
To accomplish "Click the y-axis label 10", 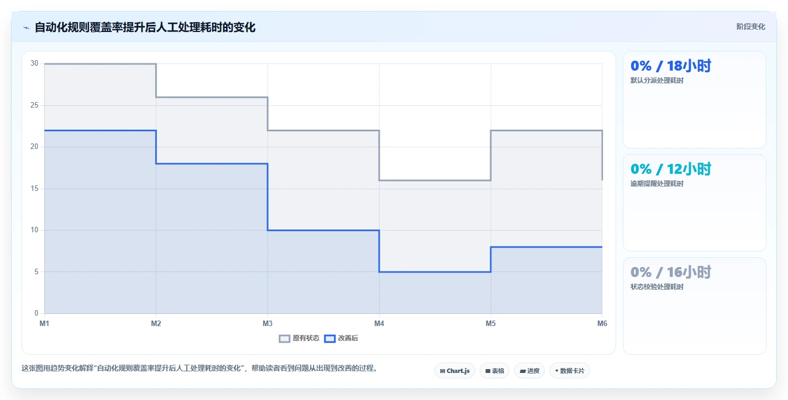I will click(x=34, y=230).
